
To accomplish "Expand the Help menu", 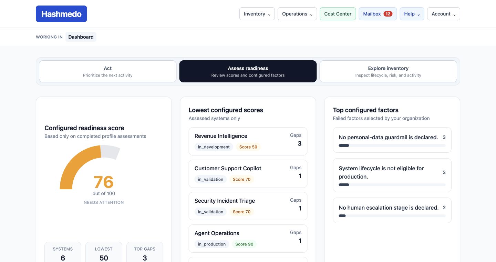I will (412, 14).
